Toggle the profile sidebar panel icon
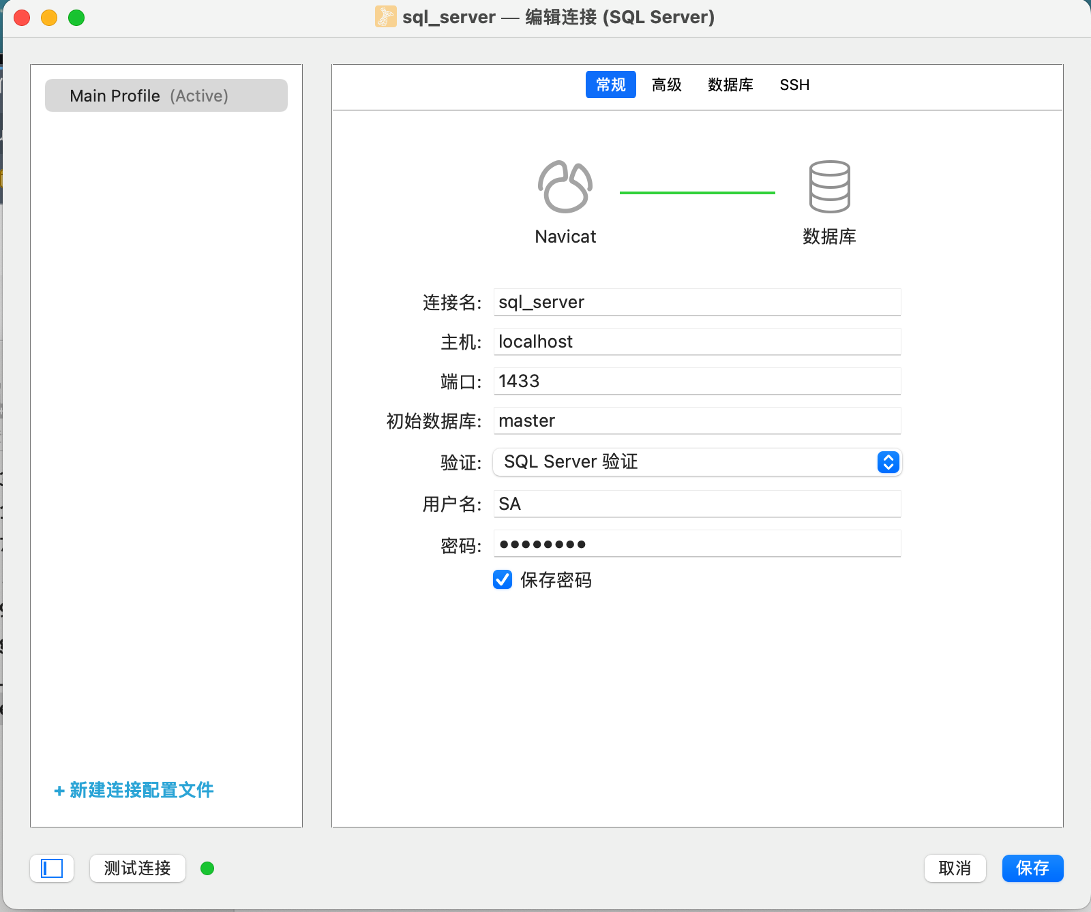1091x912 pixels. point(52,868)
